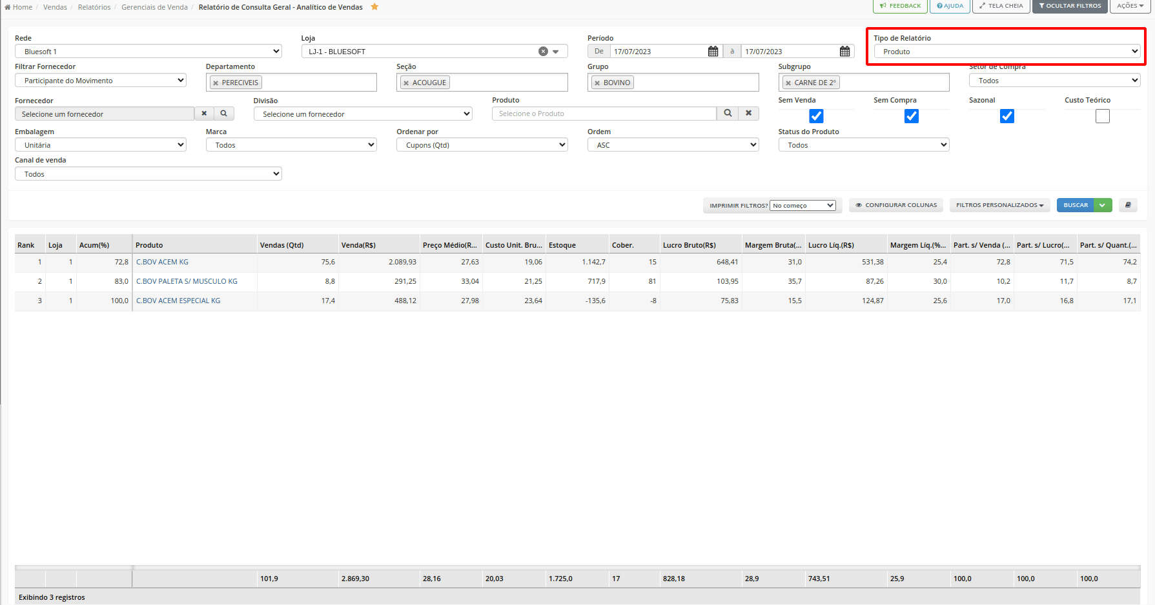
Task: Open the Filtros Personalizados menu
Action: 1000,205
